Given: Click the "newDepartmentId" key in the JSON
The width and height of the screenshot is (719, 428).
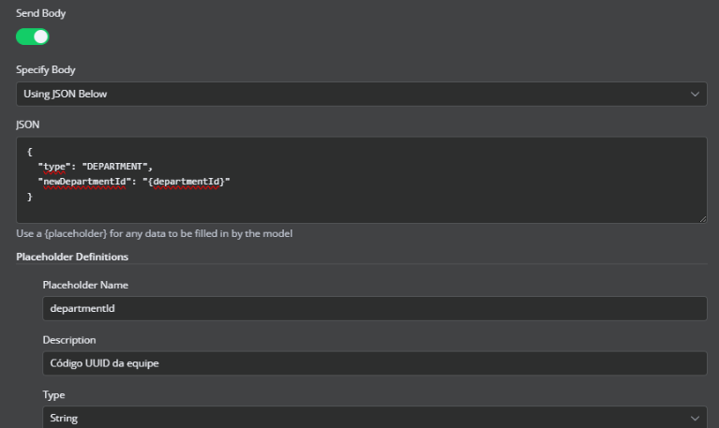Looking at the screenshot, I should (81, 180).
